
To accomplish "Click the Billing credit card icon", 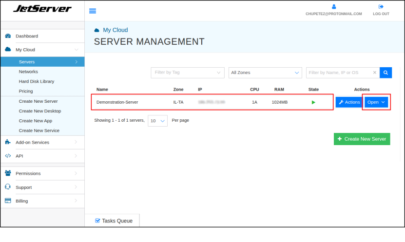I will [8, 201].
